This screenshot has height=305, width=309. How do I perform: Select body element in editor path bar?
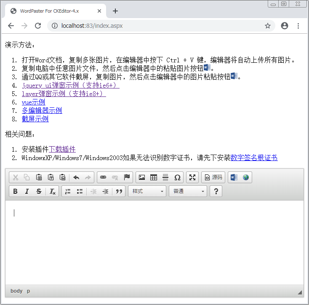16,291
